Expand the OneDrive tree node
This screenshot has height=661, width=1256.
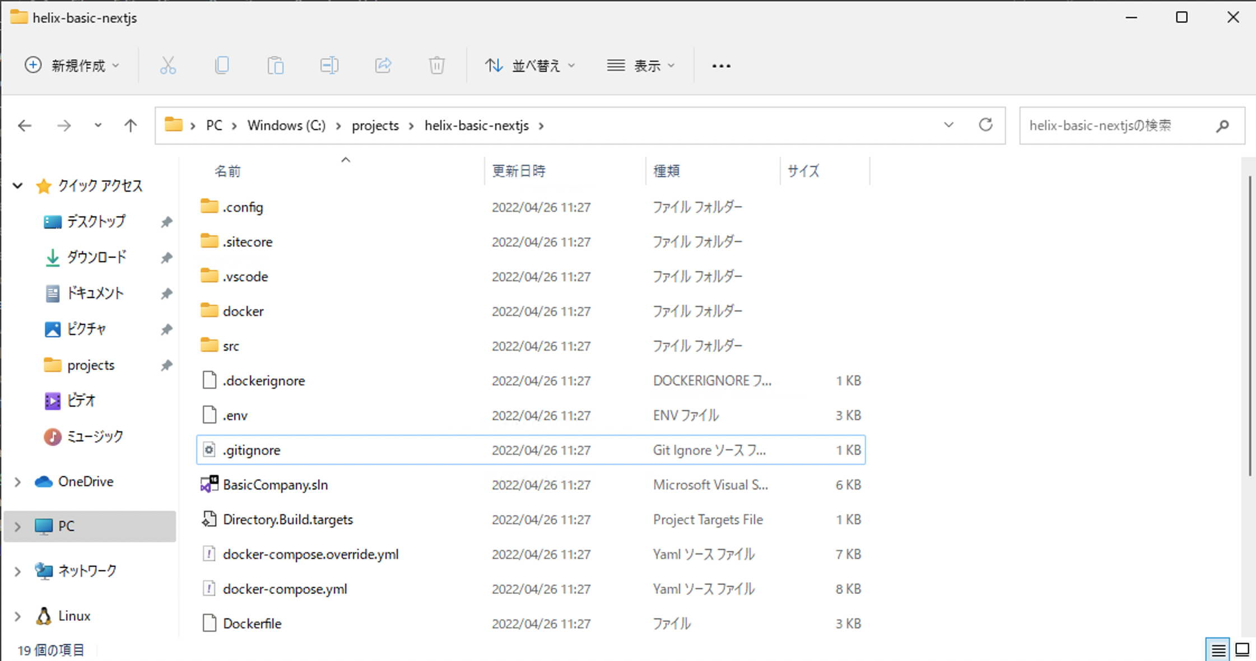17,482
